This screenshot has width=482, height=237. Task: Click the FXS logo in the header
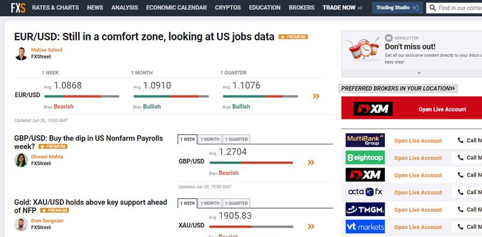tap(18, 8)
